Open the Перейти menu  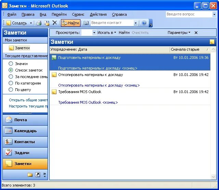[59, 14]
